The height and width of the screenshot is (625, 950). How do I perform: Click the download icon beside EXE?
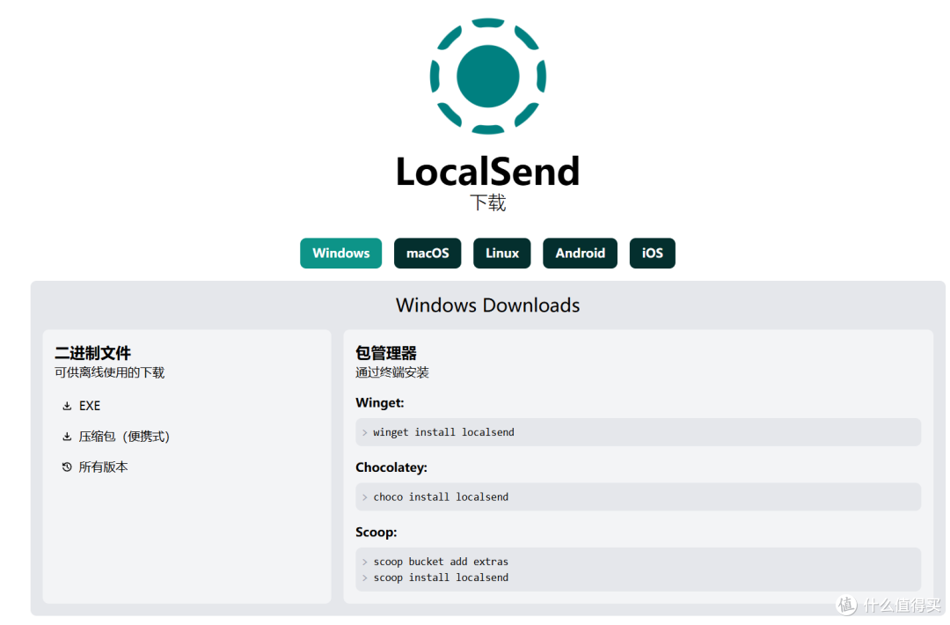(67, 405)
